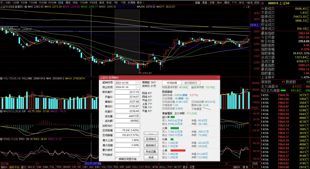Screen dimensions: 310x169
Task: Select the MACD indicator tab
Action: (32, 167)
